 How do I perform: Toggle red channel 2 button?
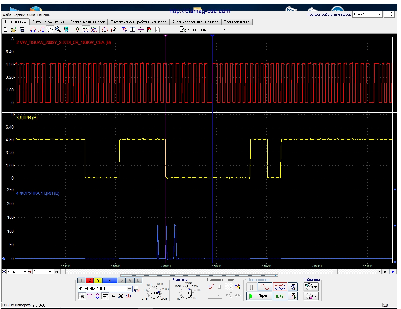point(89,281)
